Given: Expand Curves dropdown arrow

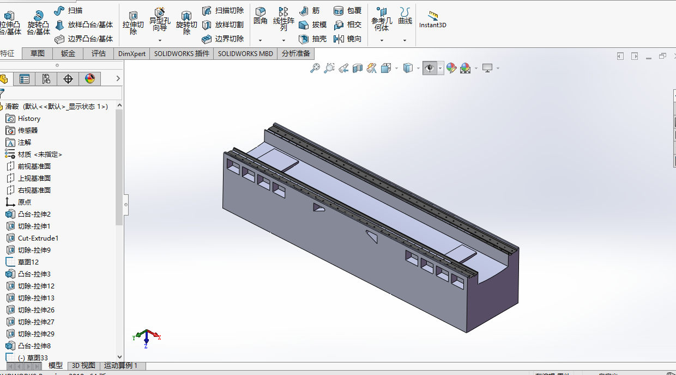Looking at the screenshot, I should [x=405, y=40].
